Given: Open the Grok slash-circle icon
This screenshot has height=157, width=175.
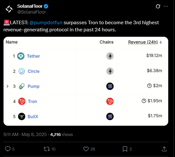Looking at the screenshot, I should click(158, 6).
